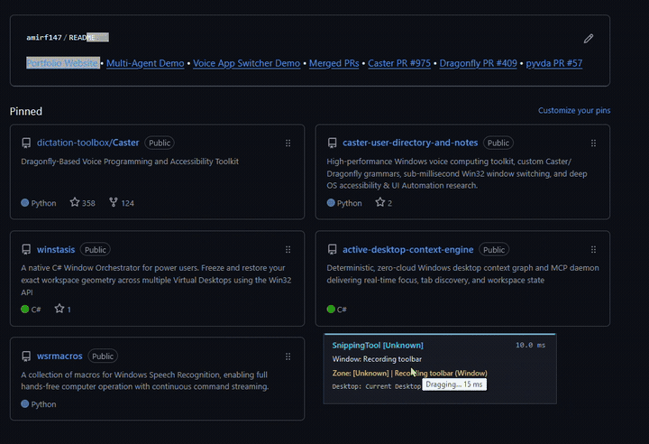Click Public badge on wsrmacros card

pyautogui.click(x=103, y=356)
